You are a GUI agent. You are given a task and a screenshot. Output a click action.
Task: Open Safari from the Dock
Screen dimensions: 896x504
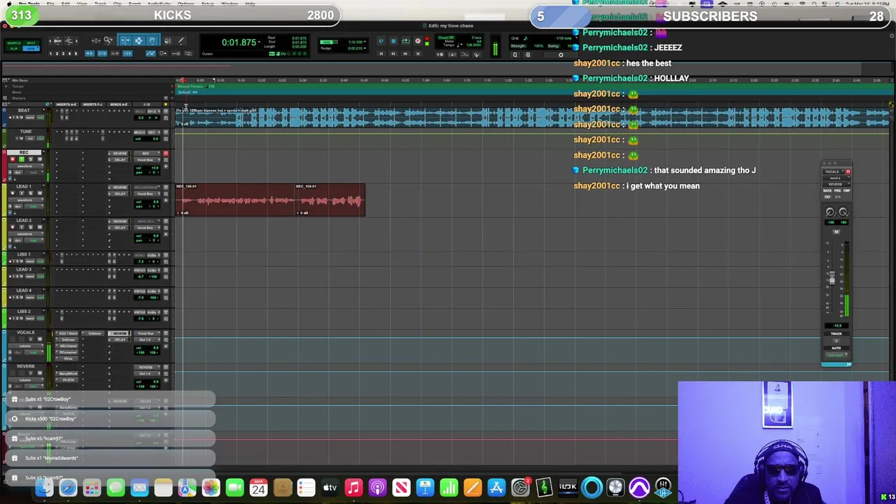[69, 486]
